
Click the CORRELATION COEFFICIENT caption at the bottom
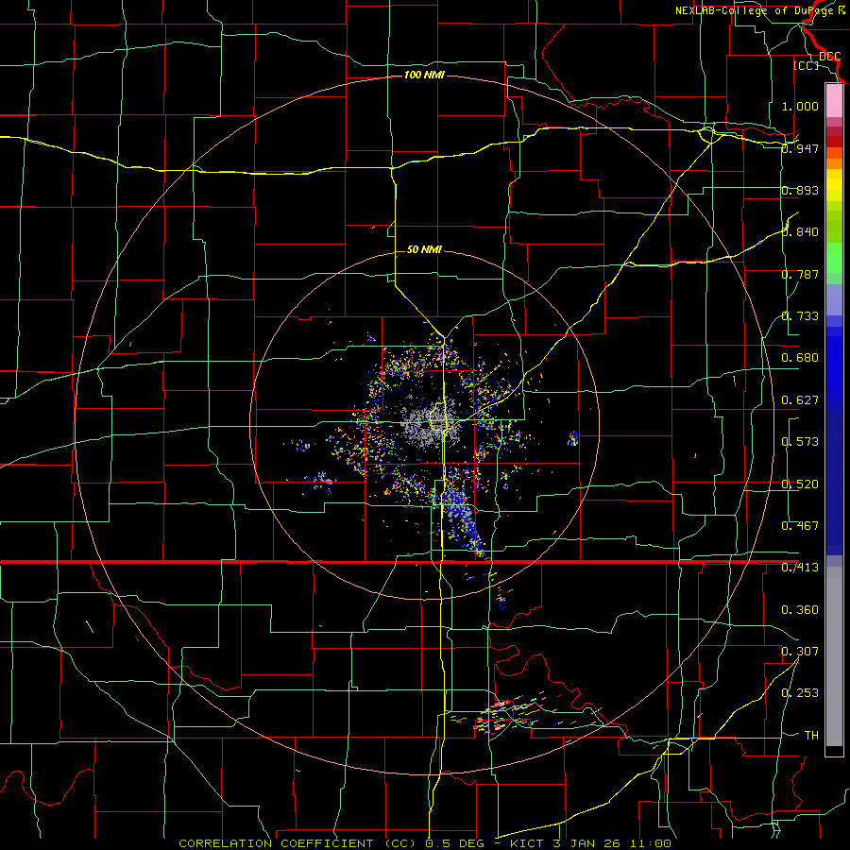(425, 843)
